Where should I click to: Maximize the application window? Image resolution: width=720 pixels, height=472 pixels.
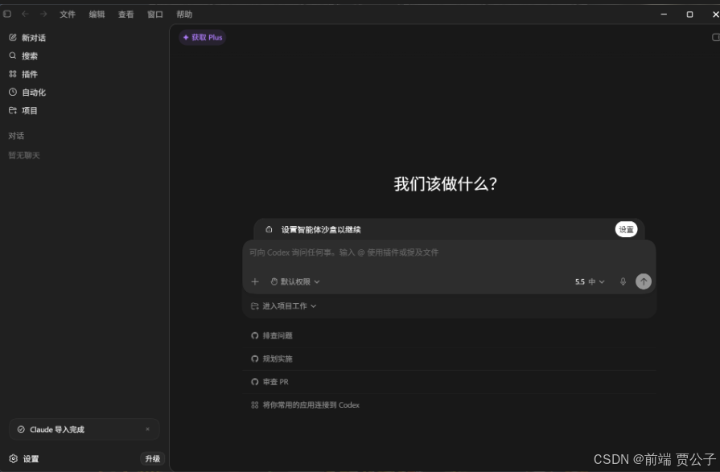(x=689, y=14)
